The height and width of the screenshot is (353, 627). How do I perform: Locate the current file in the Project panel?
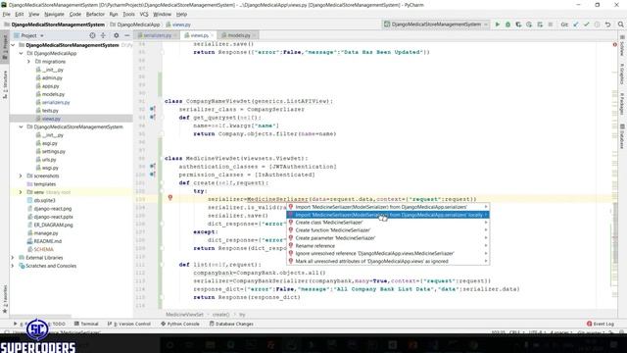point(92,35)
